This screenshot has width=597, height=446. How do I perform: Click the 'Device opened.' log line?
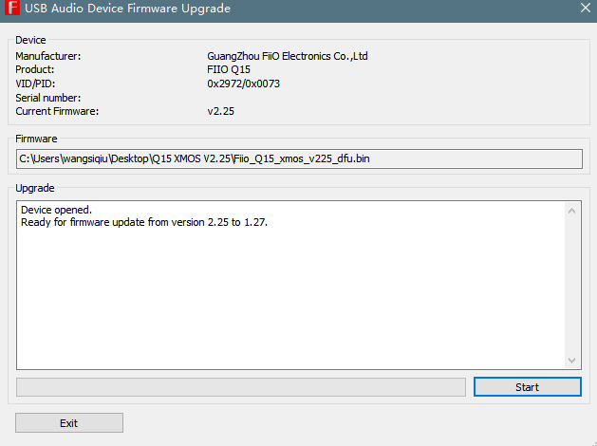tap(57, 210)
